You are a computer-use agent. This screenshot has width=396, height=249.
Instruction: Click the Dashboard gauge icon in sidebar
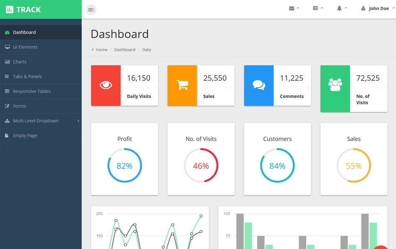tap(7, 32)
